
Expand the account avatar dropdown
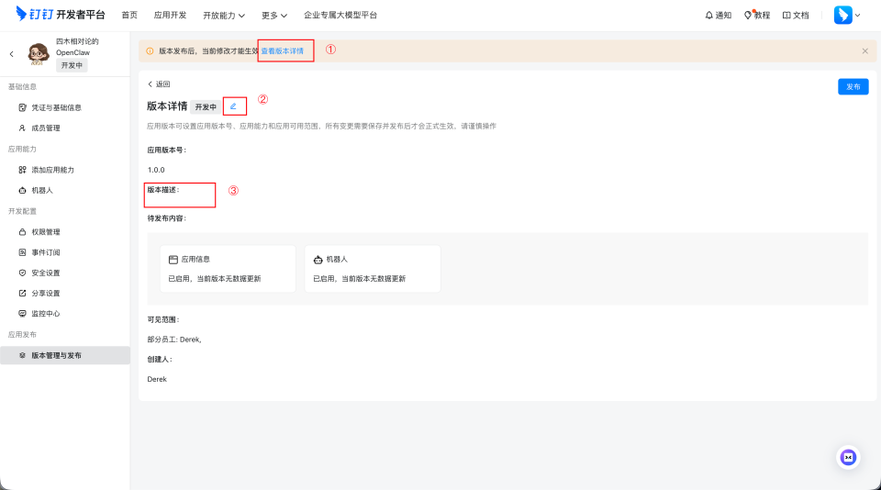pos(857,16)
